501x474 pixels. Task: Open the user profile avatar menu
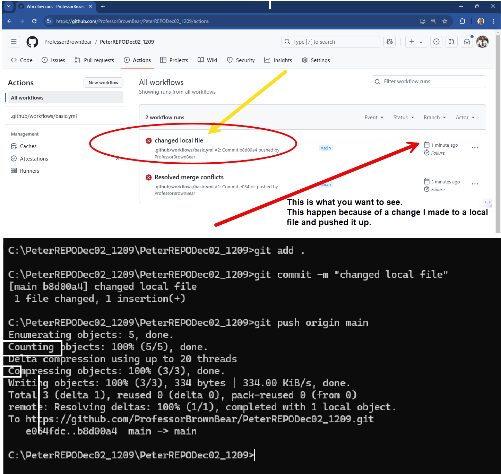point(482,42)
